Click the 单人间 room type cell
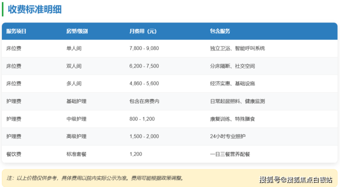 (74, 48)
